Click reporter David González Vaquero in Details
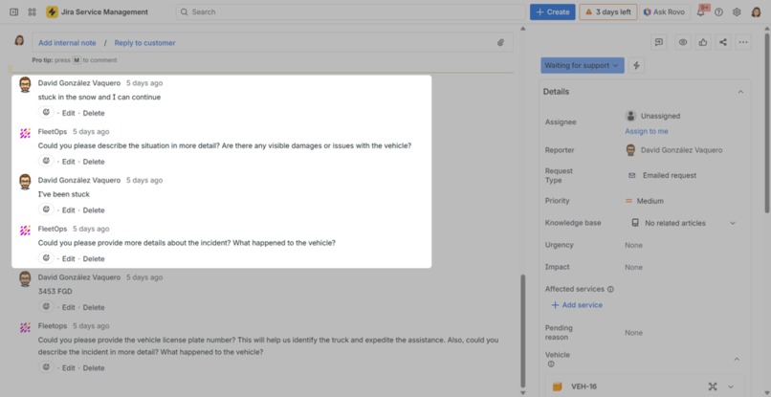Viewport: 771px width, 397px height. pyautogui.click(x=673, y=150)
